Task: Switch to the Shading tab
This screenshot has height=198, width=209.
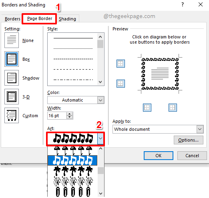Action: [67, 19]
